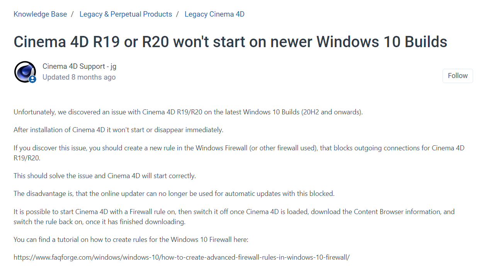Click the 'Updated 8 months ago' timestamp
The image size is (492, 279).
79,77
